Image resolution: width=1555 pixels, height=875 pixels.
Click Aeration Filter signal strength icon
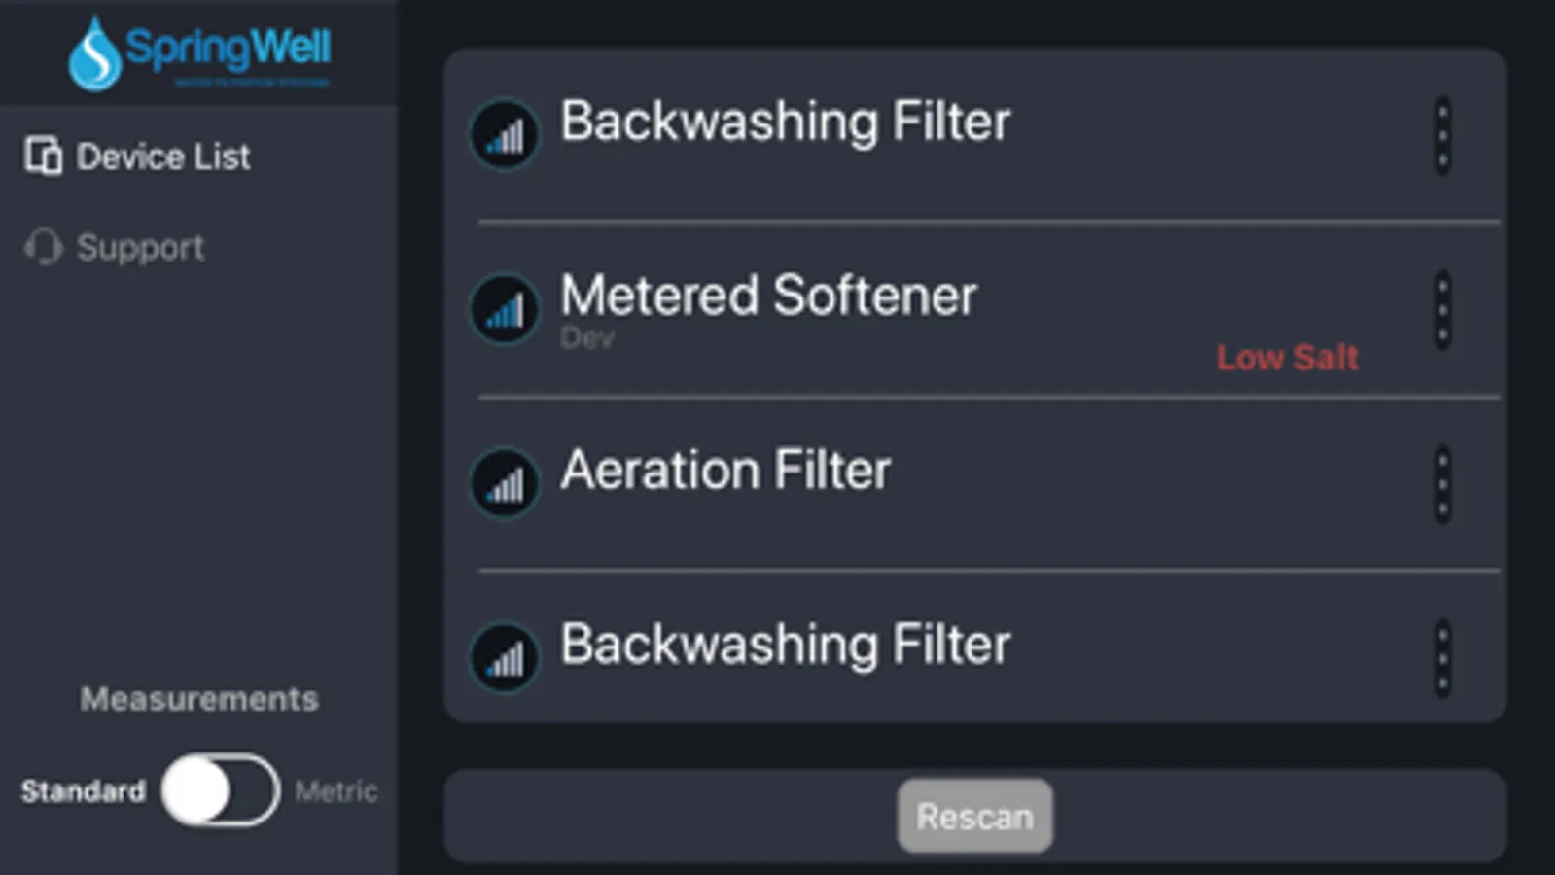pyautogui.click(x=504, y=484)
